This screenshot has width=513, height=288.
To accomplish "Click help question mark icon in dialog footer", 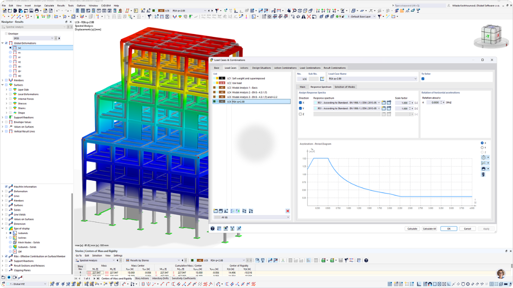I will [213, 228].
